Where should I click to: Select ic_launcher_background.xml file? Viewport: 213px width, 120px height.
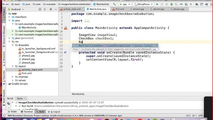point(39,49)
